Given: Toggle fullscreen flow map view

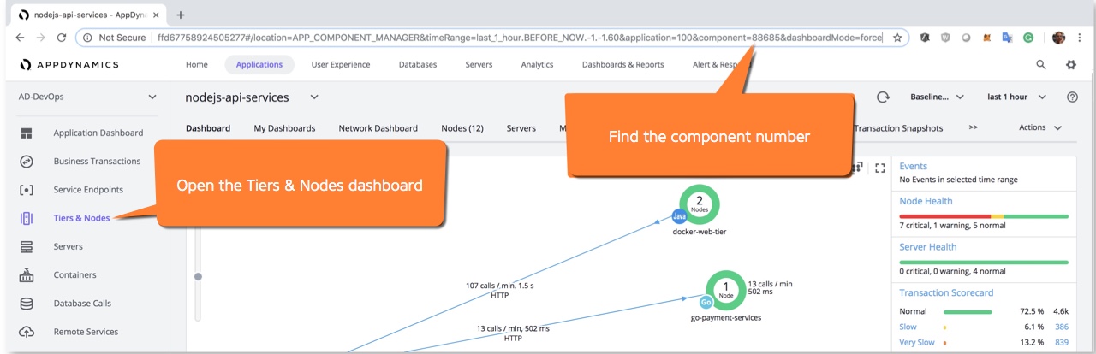Looking at the screenshot, I should pos(879,168).
